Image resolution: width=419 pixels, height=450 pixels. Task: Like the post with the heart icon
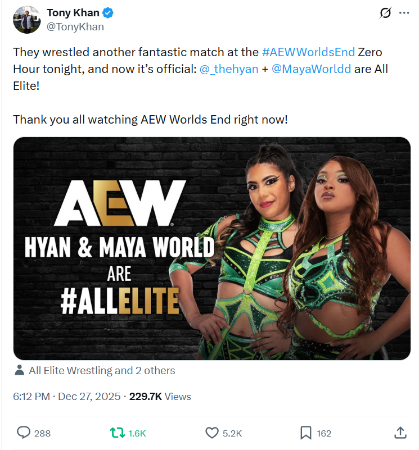click(x=211, y=433)
